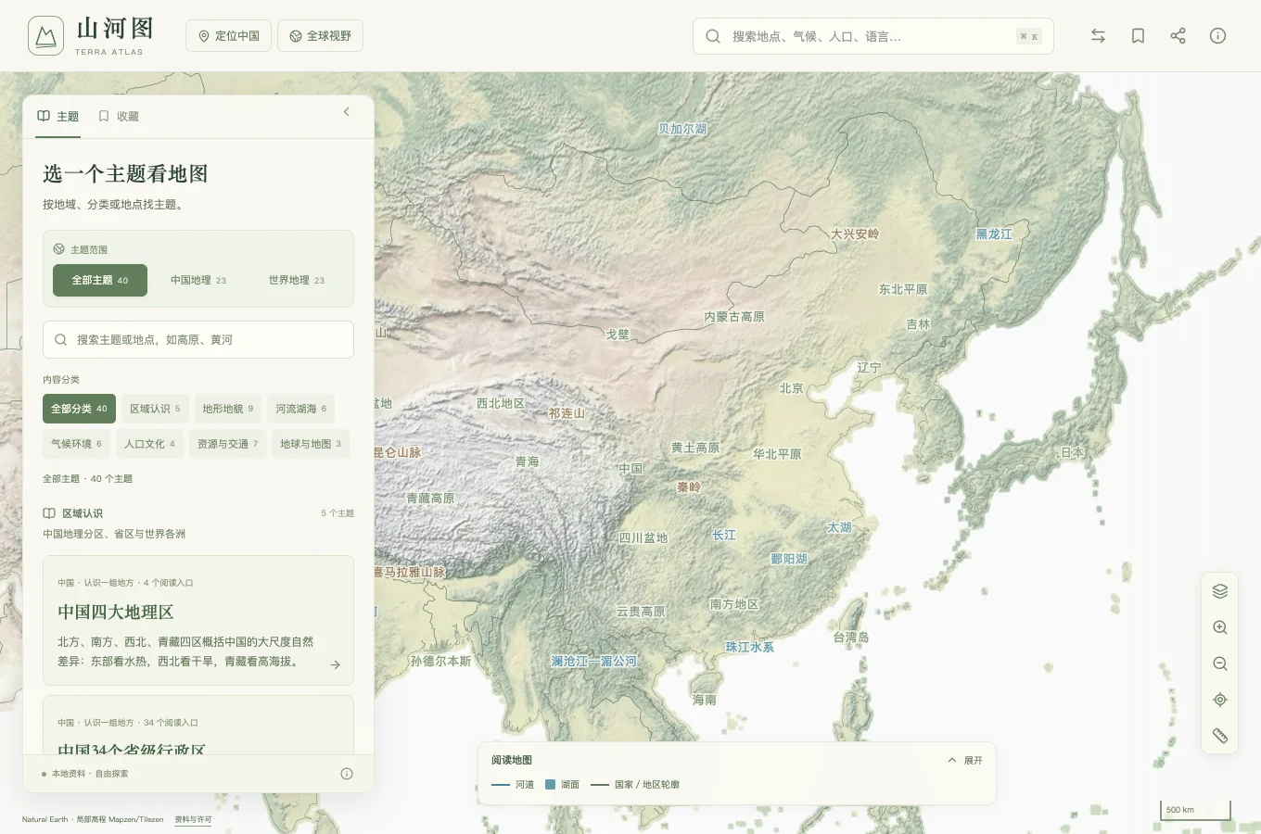Screen dimensions: 1261x834
Task: Expand the 阅读地图 legend with 展开
Action: point(965,760)
